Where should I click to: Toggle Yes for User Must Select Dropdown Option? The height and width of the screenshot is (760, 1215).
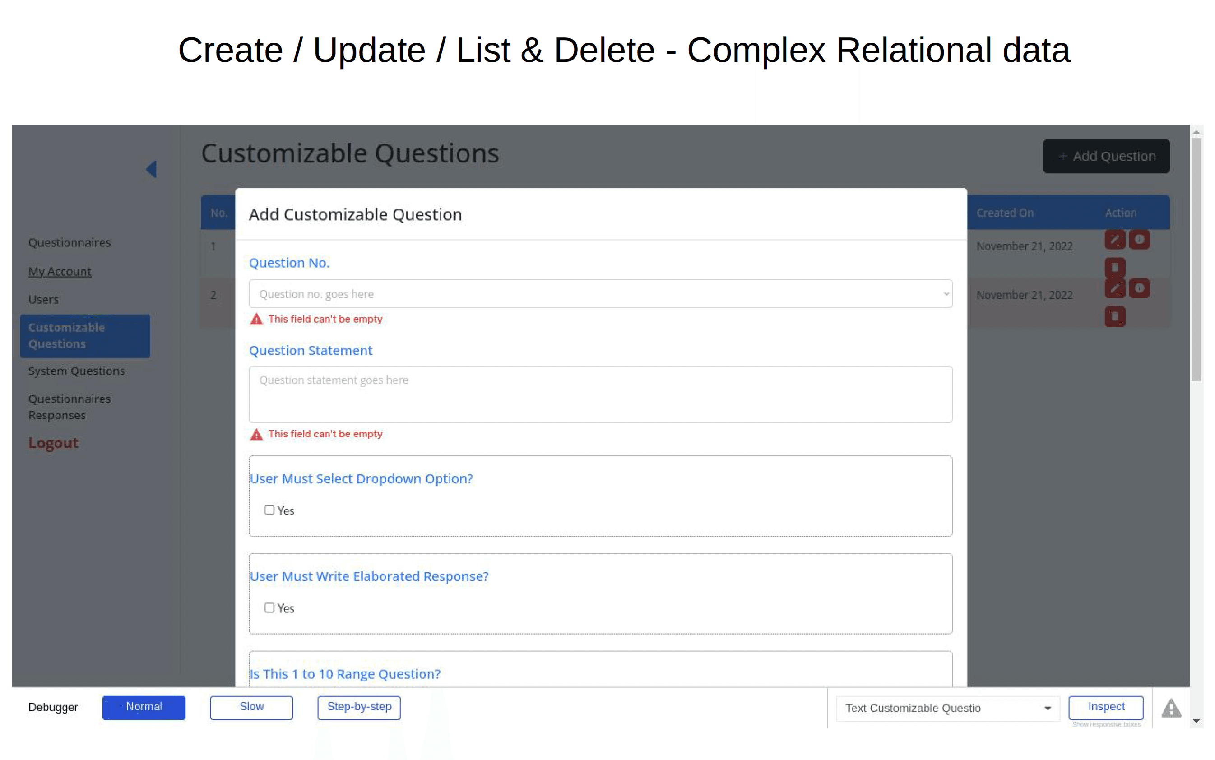(x=270, y=510)
